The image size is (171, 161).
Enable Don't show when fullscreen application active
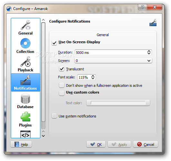[62, 85]
